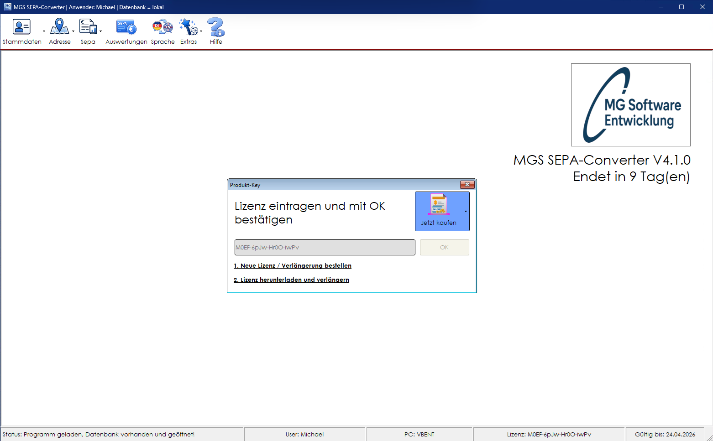Open the Sepa document icon
Image resolution: width=713 pixels, height=441 pixels.
tap(88, 26)
